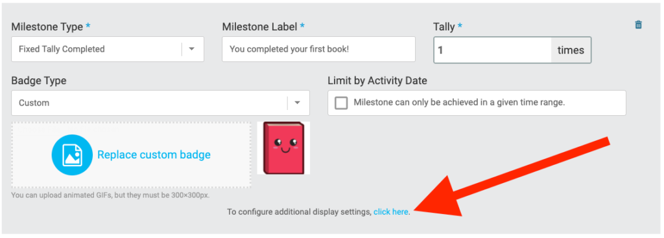Click the 'times' unit suffix box

point(571,50)
